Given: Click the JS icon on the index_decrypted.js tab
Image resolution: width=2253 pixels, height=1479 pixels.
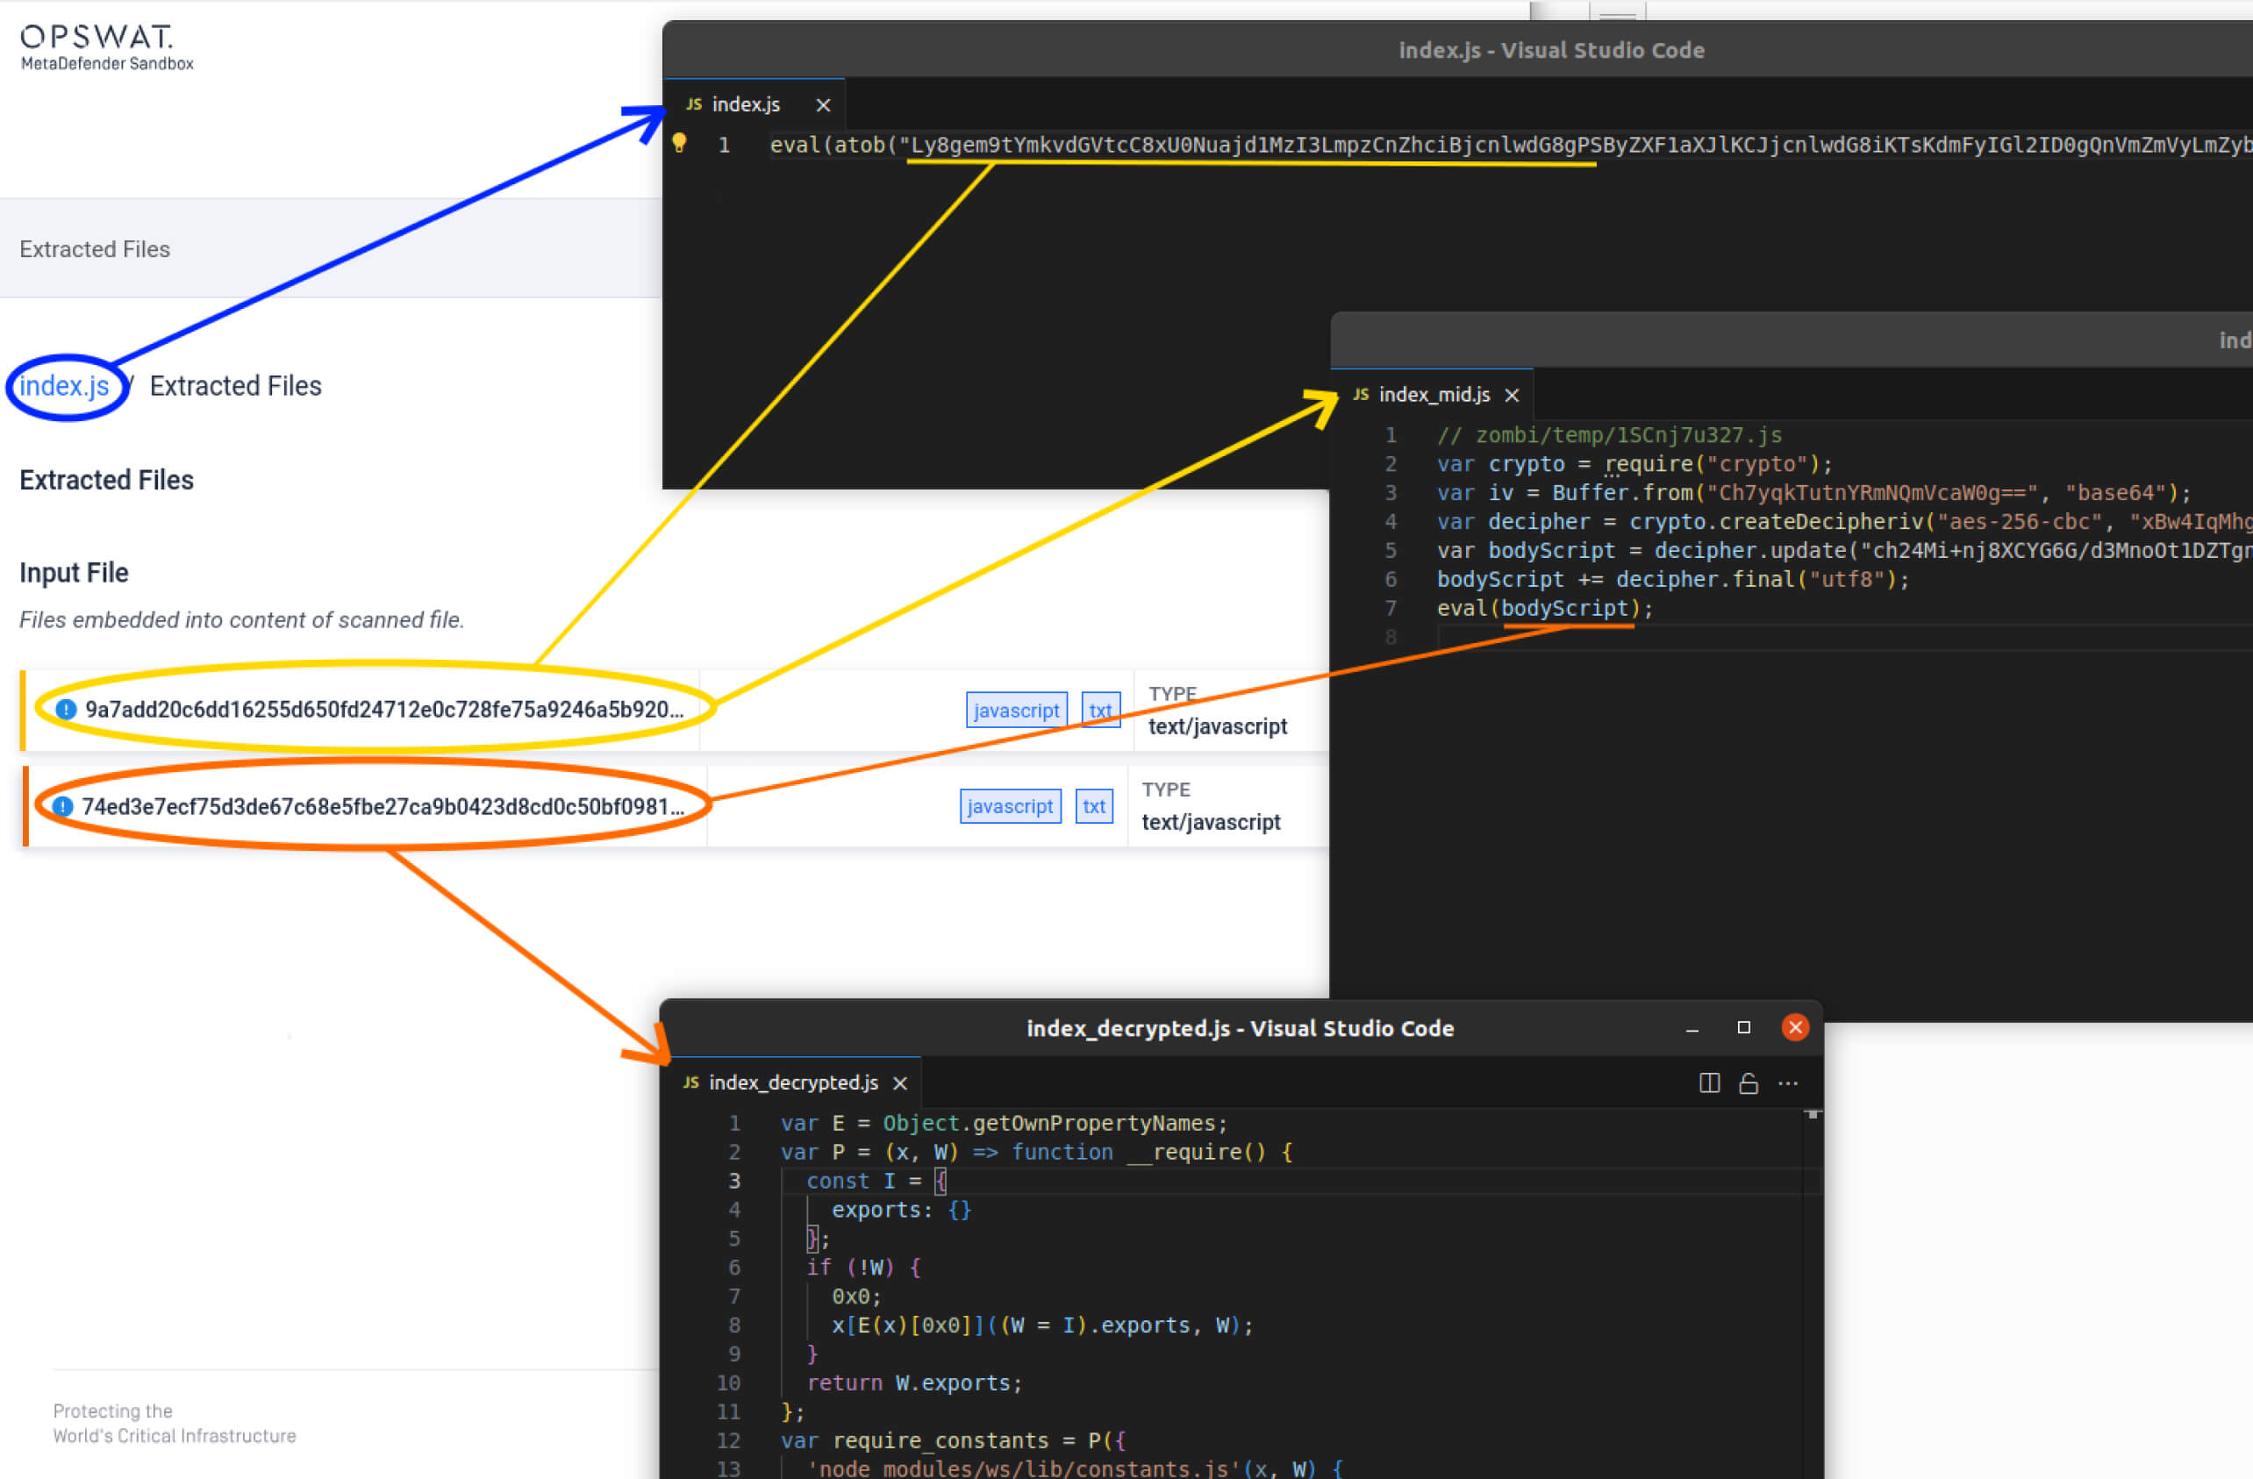Looking at the screenshot, I should [690, 1082].
